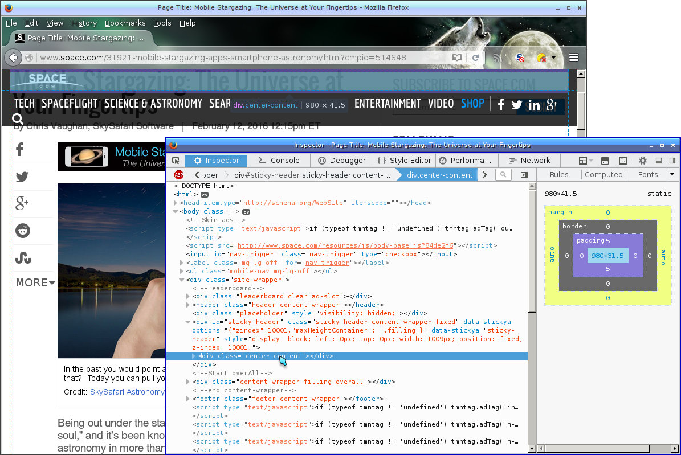Collapse the sticky-header div node

pyautogui.click(x=187, y=322)
